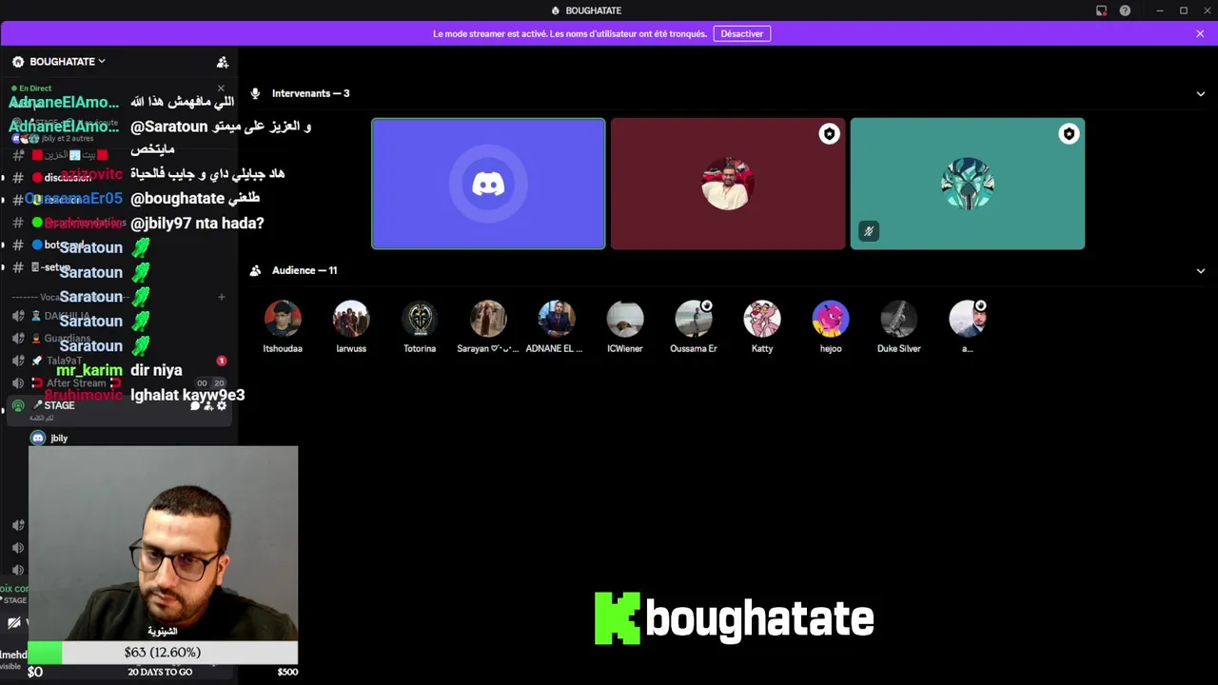Viewport: 1218px width, 685px height.
Task: Minimize the Discord window
Action: 1159,10
